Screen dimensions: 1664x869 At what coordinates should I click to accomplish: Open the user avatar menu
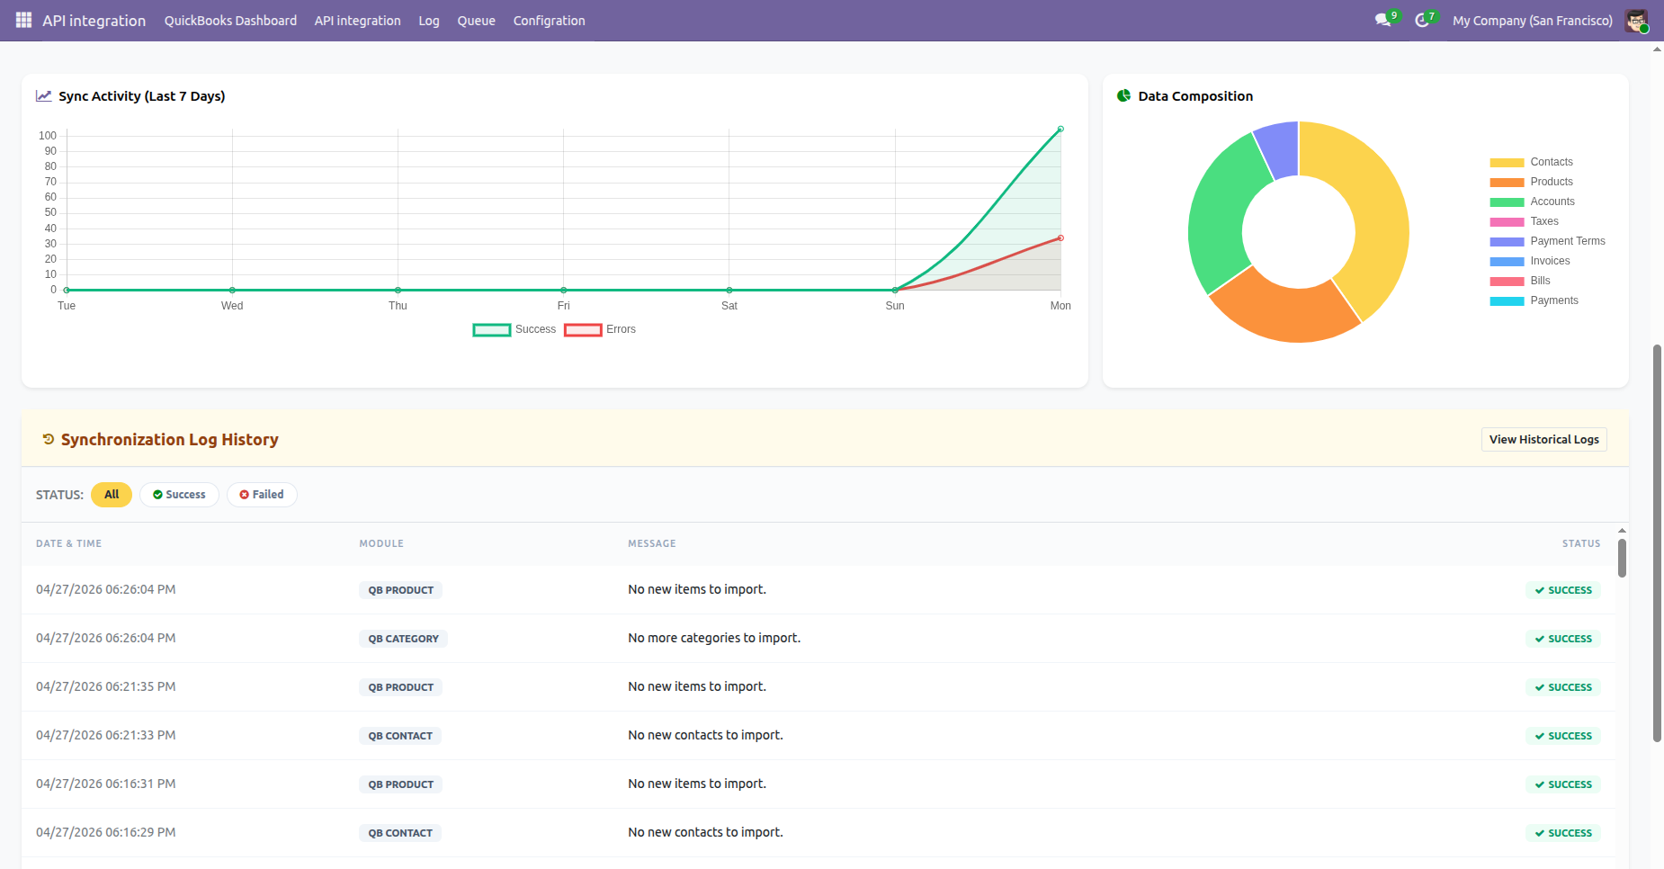(x=1636, y=20)
